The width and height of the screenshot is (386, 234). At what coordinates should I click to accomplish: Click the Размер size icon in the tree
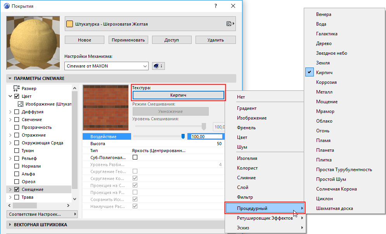17,88
